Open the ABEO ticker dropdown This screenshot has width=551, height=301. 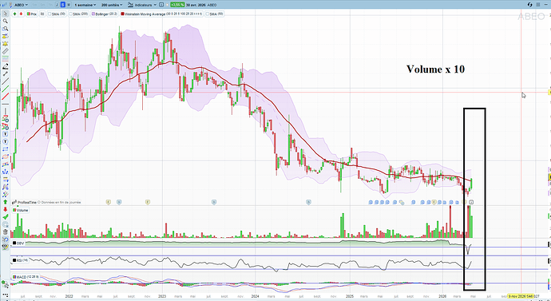21,5
